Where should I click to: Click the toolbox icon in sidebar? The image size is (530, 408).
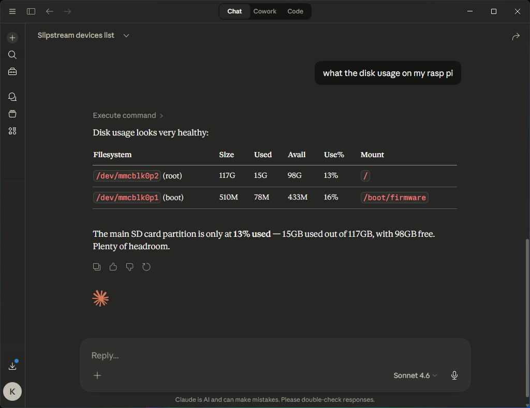12,72
